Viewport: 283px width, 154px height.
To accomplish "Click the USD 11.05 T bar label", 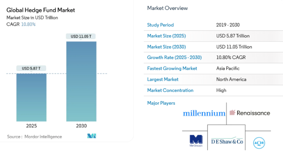I will [81, 36].
